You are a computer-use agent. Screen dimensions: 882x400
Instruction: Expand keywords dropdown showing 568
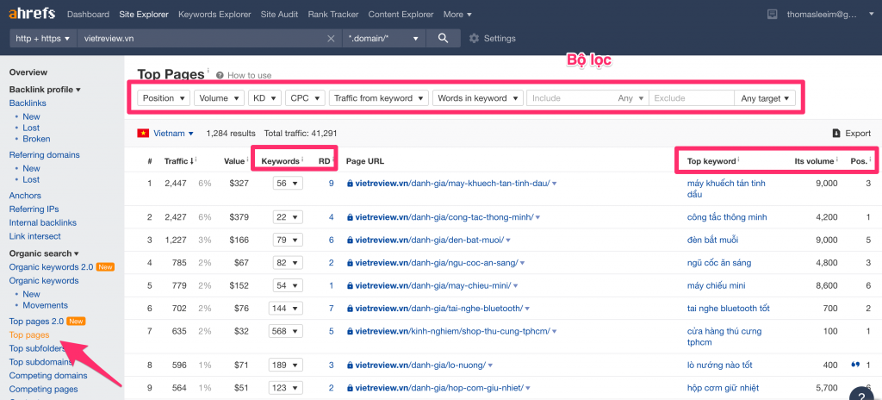288,331
